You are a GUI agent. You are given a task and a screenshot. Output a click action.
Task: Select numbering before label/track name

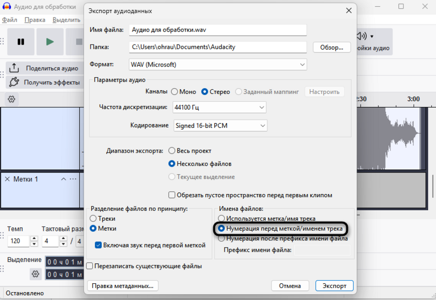click(x=280, y=229)
